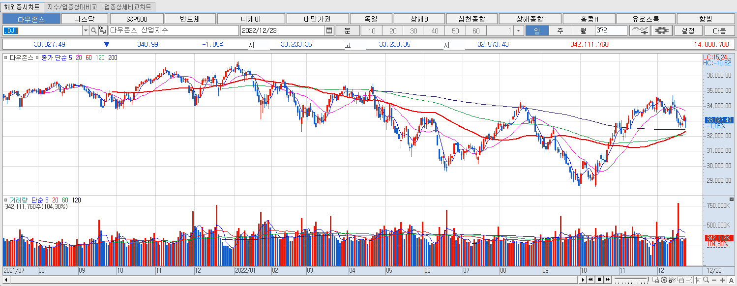Select the 40 minute interval button
Screen dimensions: 737x286
[x=435, y=30]
